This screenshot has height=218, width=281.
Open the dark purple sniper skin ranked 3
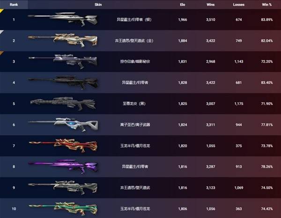click(x=63, y=61)
